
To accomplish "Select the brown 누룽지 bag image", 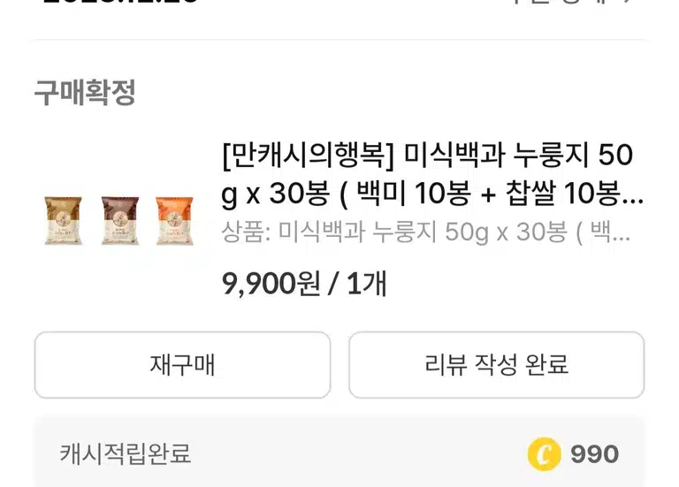I will pyautogui.click(x=120, y=221).
